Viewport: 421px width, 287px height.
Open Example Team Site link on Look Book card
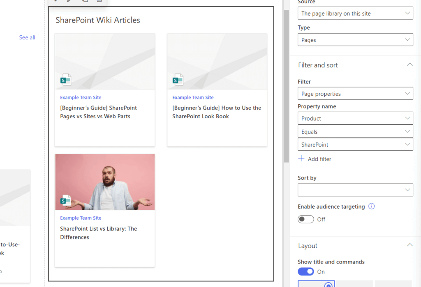[193, 97]
